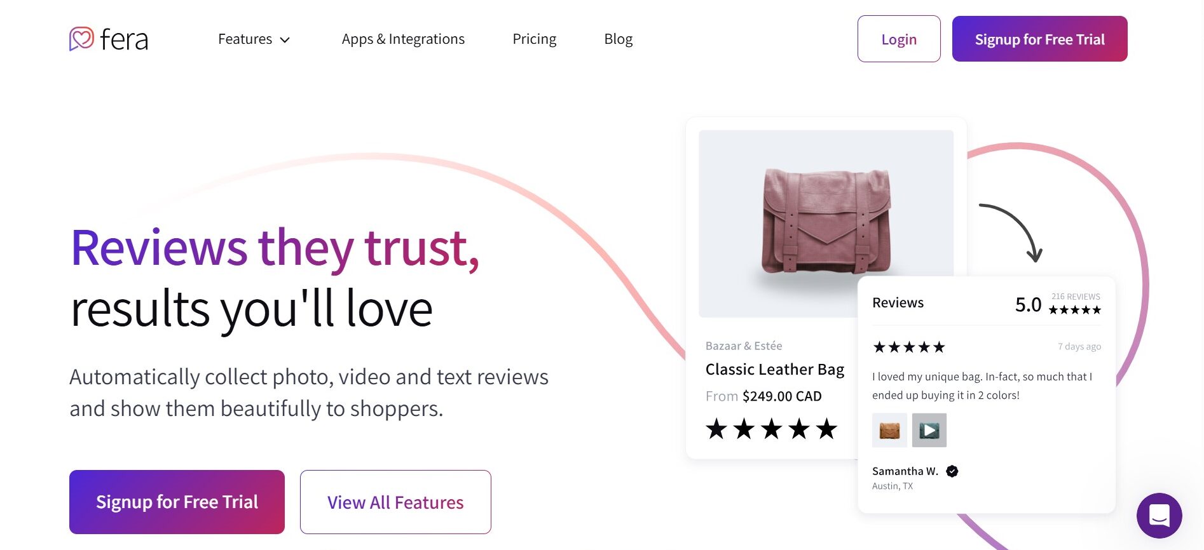Open the brown bag review photo
Screen dimensions: 1204x550
[x=889, y=430]
